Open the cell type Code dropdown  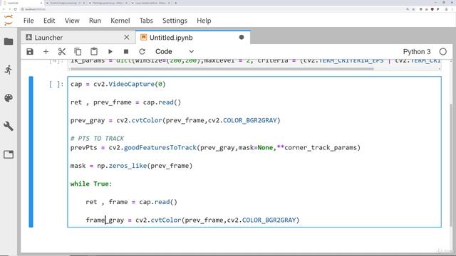tap(175, 52)
